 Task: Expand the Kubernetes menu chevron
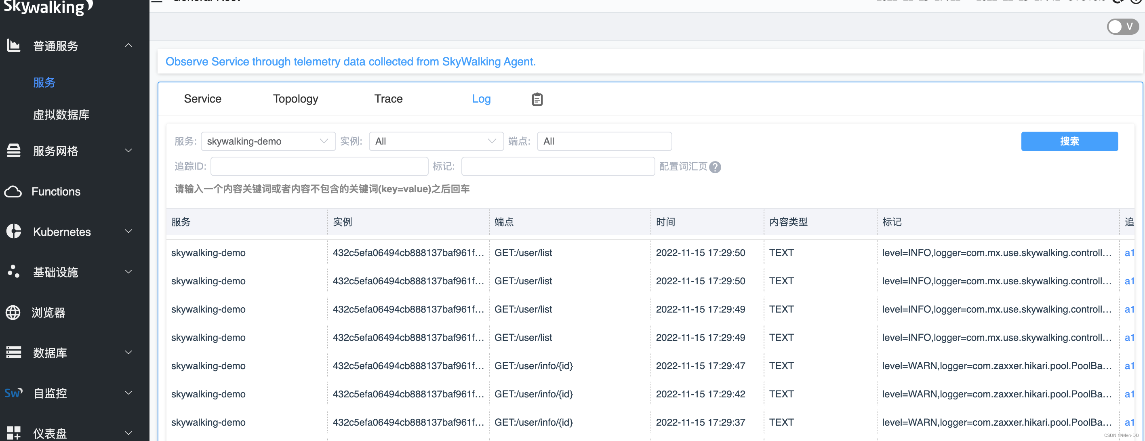click(x=128, y=231)
